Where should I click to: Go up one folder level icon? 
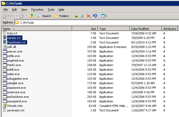point(32,16)
